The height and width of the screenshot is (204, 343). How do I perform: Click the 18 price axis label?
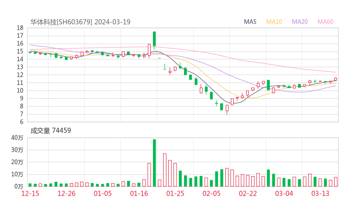(x=20, y=28)
